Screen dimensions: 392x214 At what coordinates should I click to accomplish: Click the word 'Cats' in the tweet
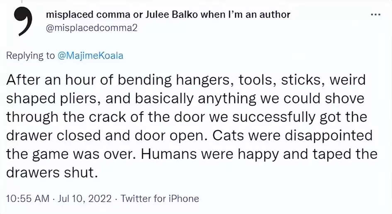(228, 135)
